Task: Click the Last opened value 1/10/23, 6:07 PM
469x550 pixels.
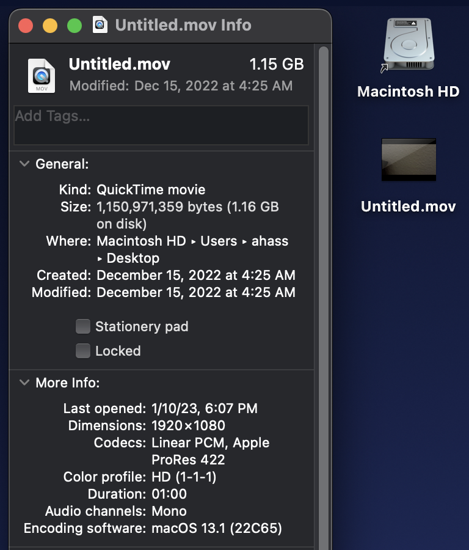Action: click(205, 409)
